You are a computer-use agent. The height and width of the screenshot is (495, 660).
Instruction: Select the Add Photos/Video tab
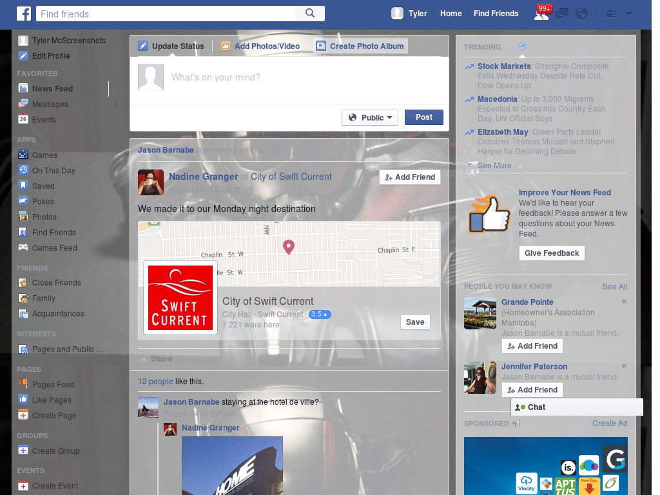[x=260, y=46]
